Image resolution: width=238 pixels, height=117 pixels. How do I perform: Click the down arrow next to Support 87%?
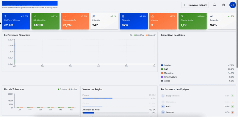click(232, 112)
